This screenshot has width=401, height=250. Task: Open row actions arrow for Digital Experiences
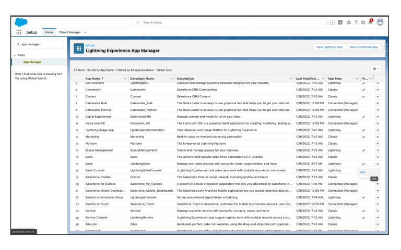(x=378, y=117)
